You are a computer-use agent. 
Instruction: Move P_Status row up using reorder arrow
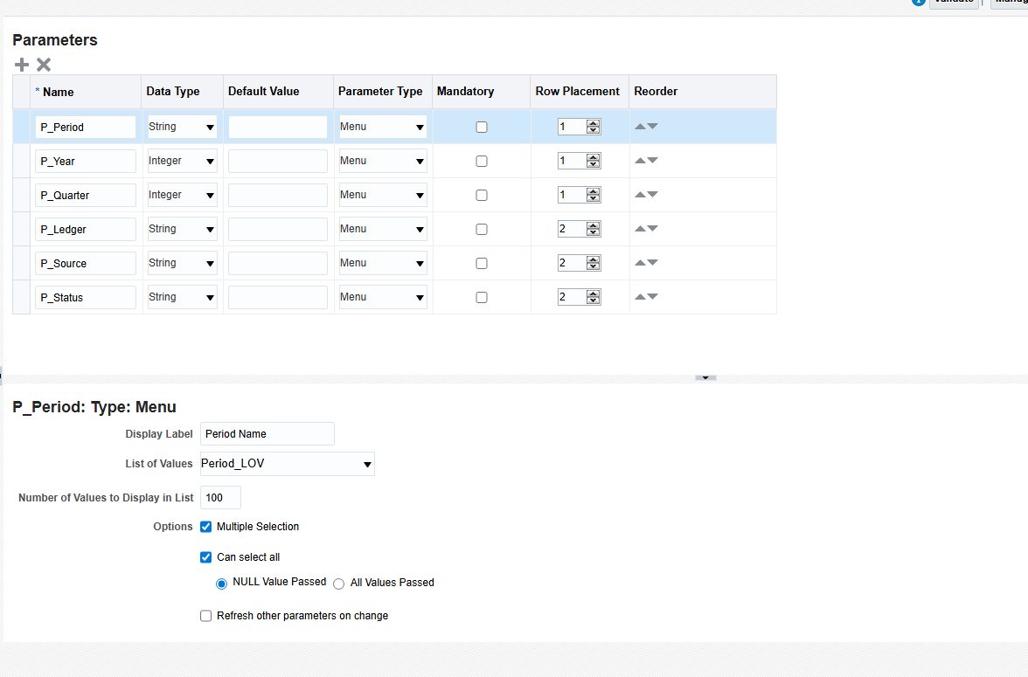(x=640, y=297)
